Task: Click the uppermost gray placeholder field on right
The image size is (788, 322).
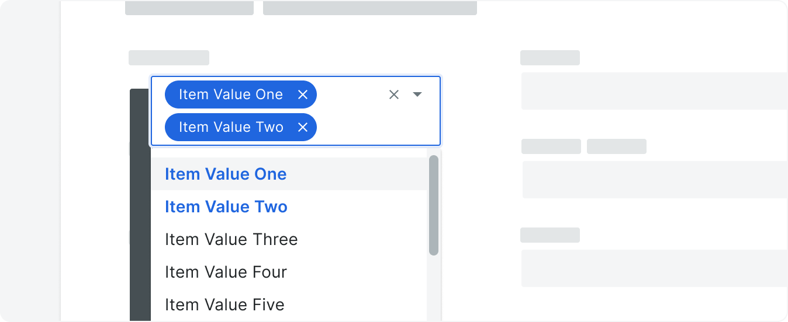Action: pyautogui.click(x=655, y=91)
